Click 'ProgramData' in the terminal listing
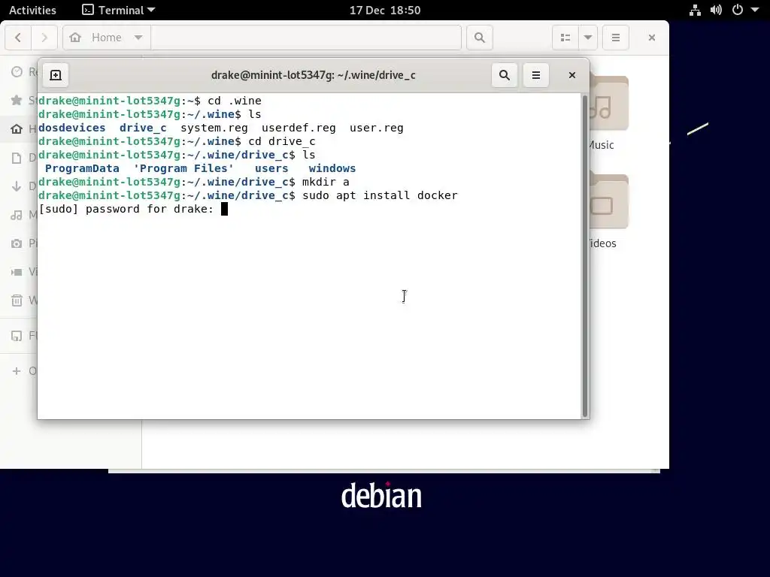 82,168
